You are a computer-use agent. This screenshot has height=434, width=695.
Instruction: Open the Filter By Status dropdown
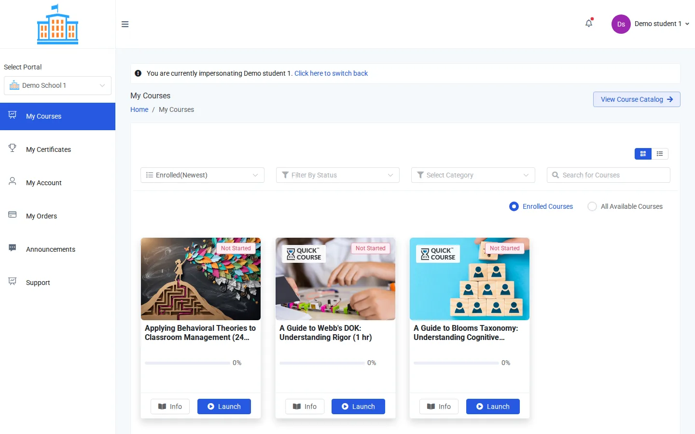coord(338,175)
